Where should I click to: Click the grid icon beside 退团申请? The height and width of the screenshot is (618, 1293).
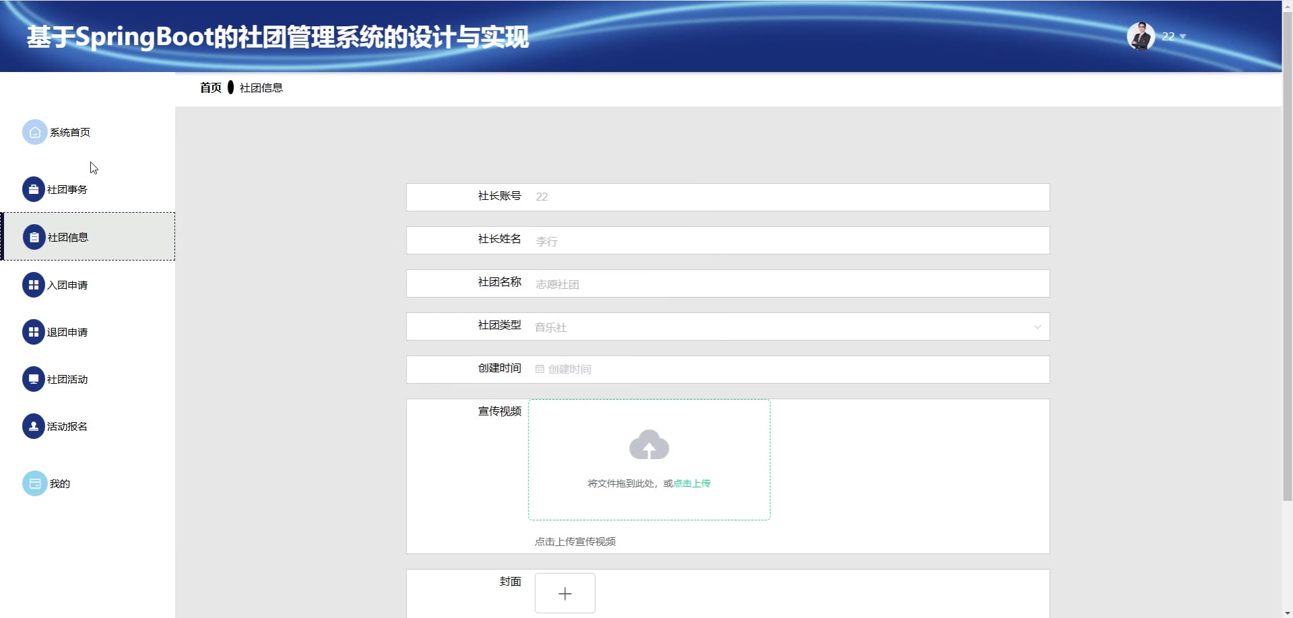[x=34, y=333]
